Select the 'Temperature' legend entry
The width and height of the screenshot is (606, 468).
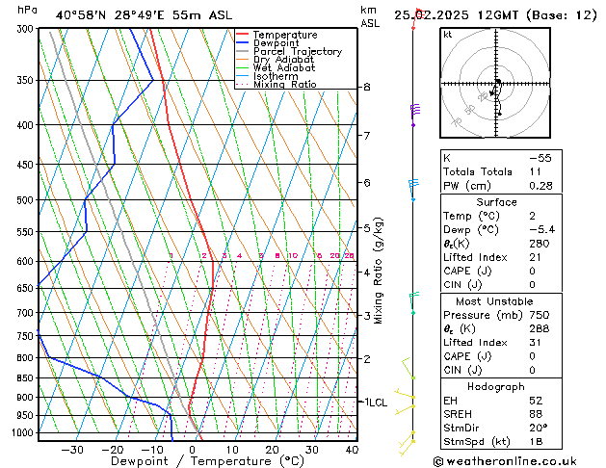click(285, 35)
